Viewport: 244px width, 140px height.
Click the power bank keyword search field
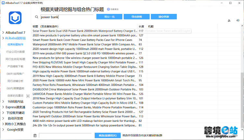tap(67, 17)
